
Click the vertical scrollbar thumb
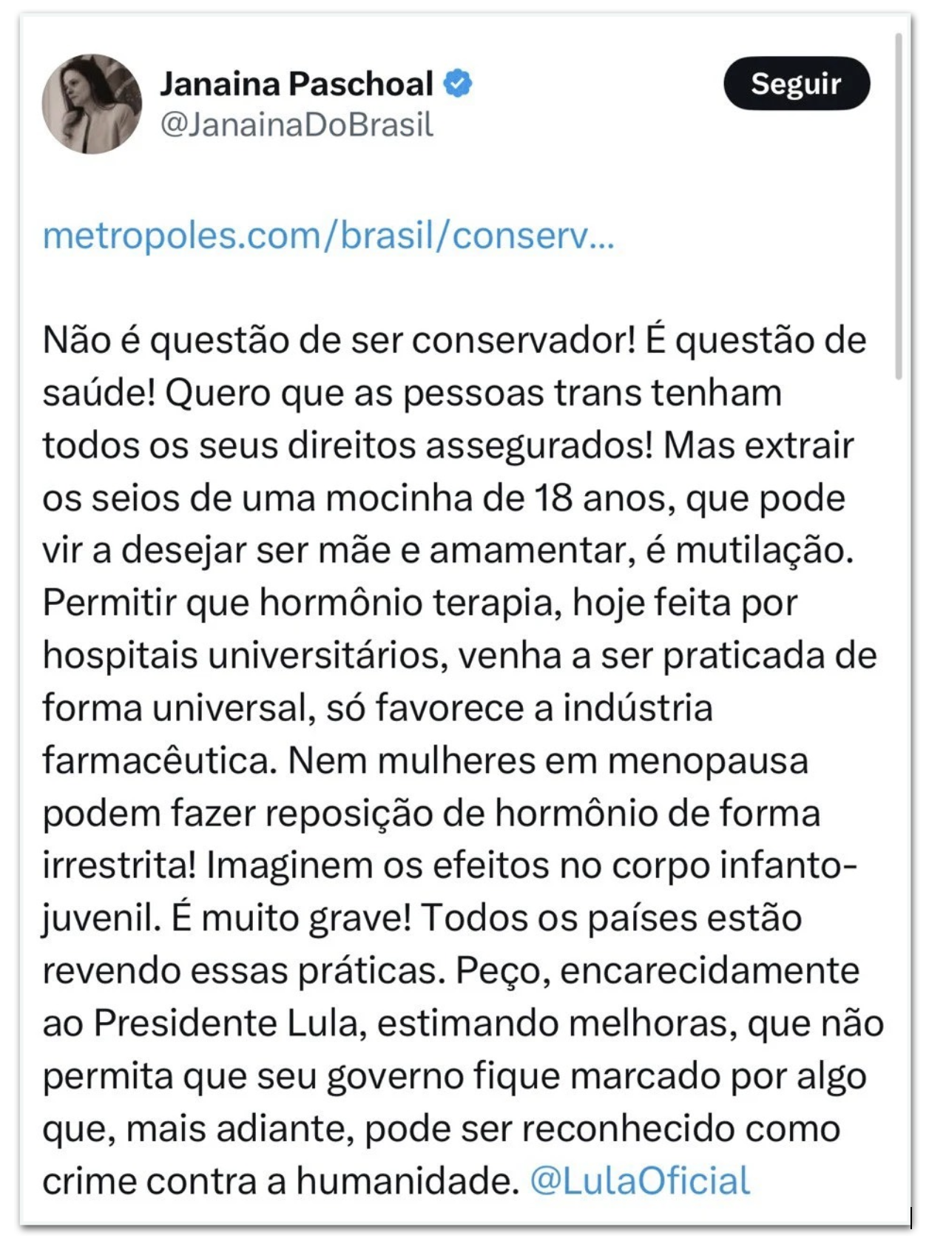coord(899,207)
